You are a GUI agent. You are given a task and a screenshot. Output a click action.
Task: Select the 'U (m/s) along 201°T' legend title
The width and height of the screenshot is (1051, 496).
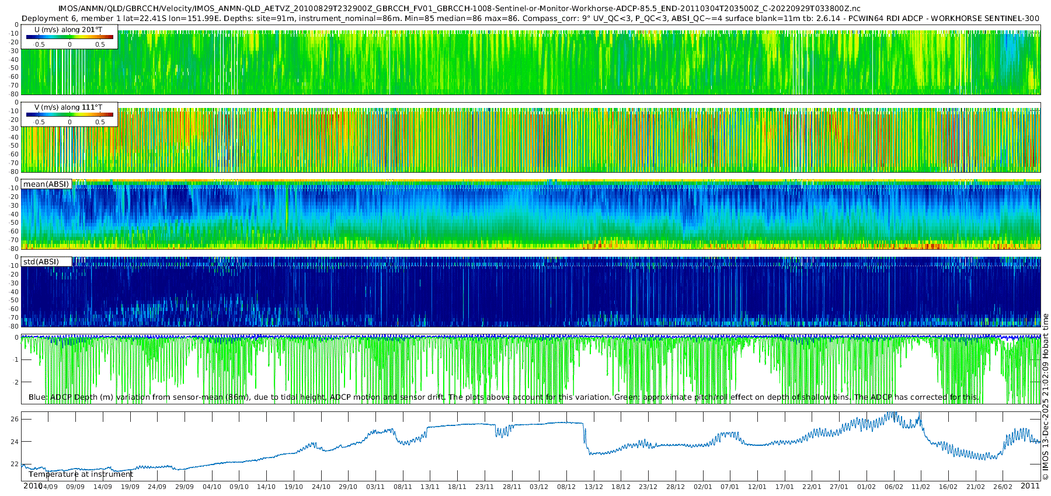(x=68, y=29)
